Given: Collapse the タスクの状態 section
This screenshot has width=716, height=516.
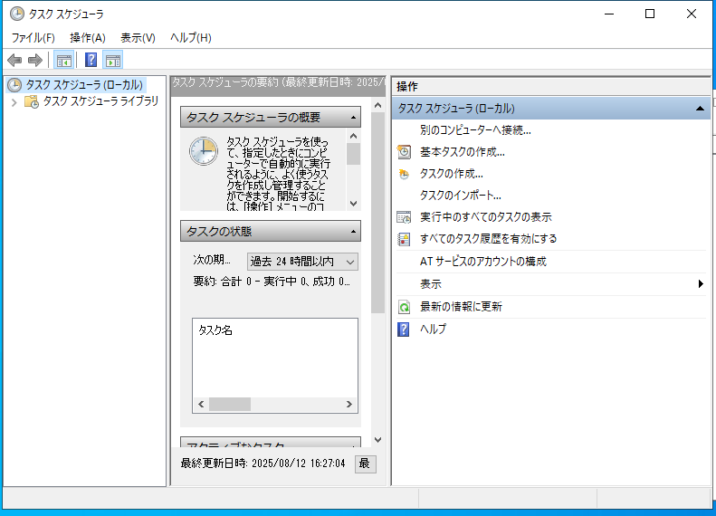Looking at the screenshot, I should [353, 232].
